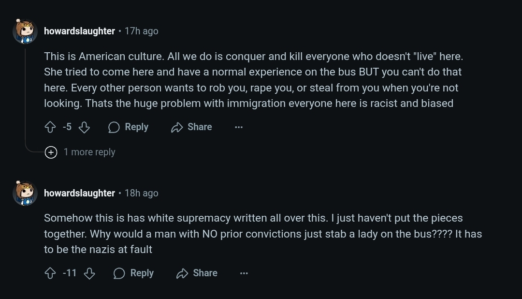522x299 pixels.
Task: Click Reply under the 17h ago comment
Action: pos(129,127)
